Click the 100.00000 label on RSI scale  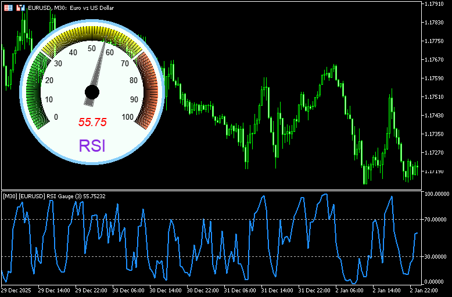(x=437, y=194)
